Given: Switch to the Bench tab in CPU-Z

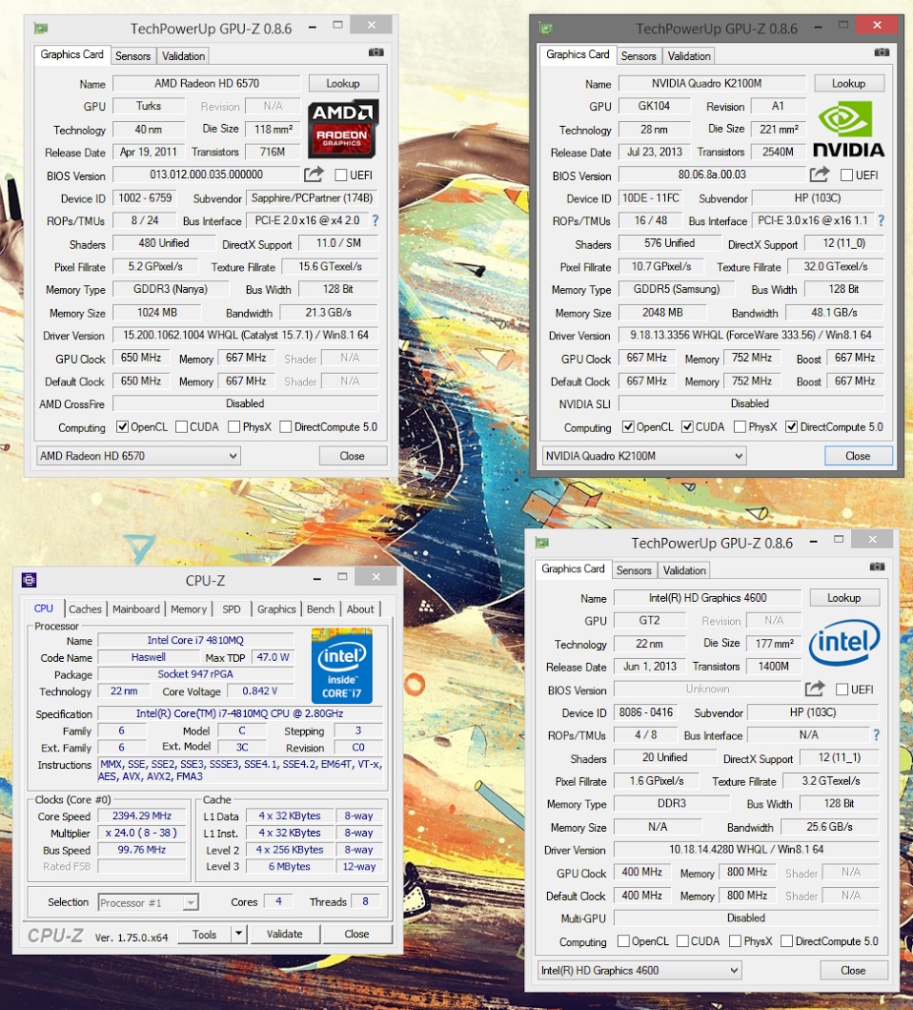Looking at the screenshot, I should [x=320, y=609].
